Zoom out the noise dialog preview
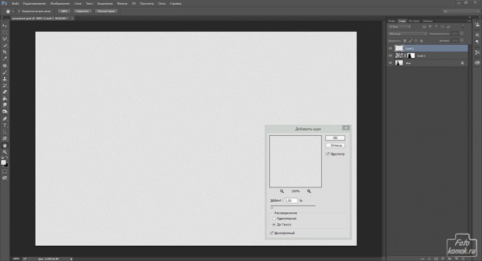This screenshot has height=261, width=482. pyautogui.click(x=282, y=191)
